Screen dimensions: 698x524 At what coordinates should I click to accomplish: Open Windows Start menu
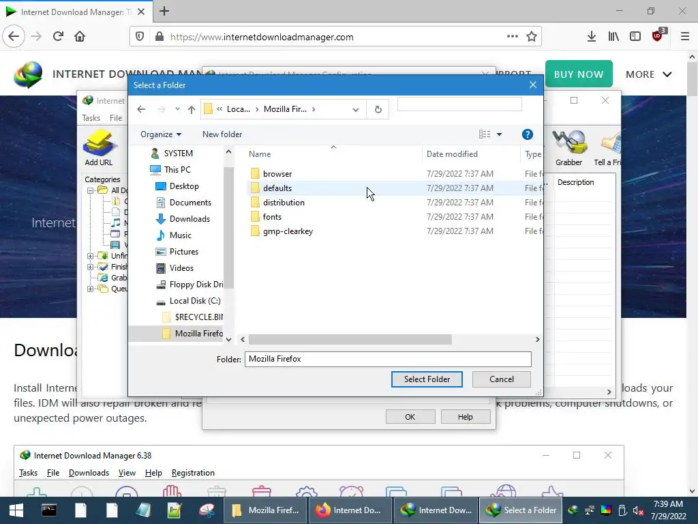tap(16, 510)
